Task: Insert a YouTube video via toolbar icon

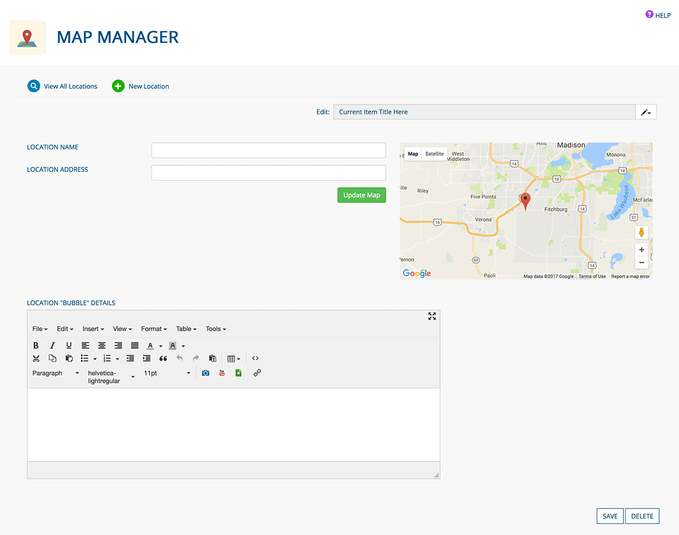Action: pos(222,373)
